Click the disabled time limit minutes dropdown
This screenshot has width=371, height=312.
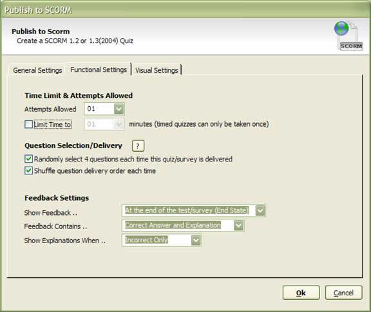click(x=104, y=124)
